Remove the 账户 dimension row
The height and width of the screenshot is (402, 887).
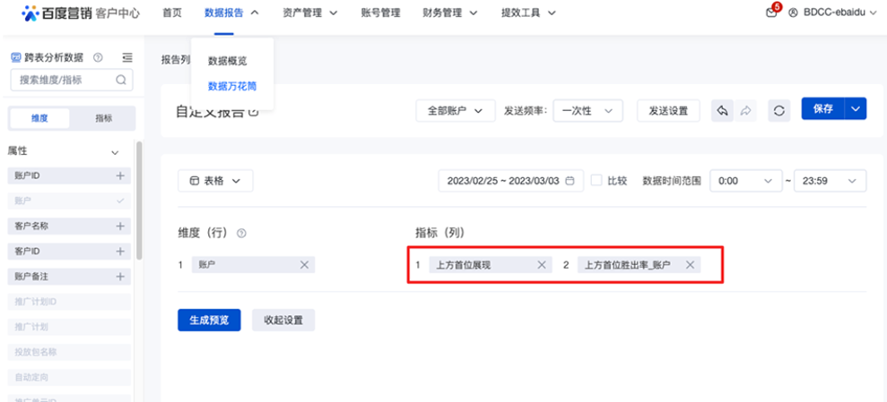click(304, 265)
